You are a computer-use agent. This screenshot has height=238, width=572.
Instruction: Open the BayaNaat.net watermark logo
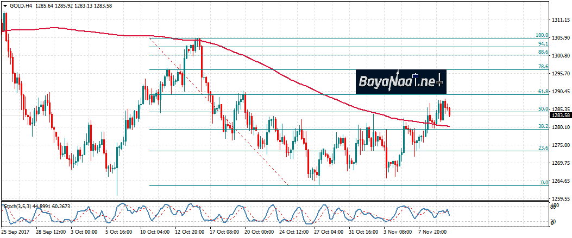pos(401,82)
